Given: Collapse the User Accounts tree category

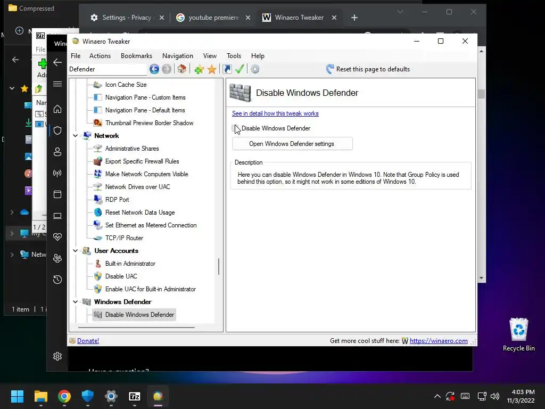Looking at the screenshot, I should 76,251.
